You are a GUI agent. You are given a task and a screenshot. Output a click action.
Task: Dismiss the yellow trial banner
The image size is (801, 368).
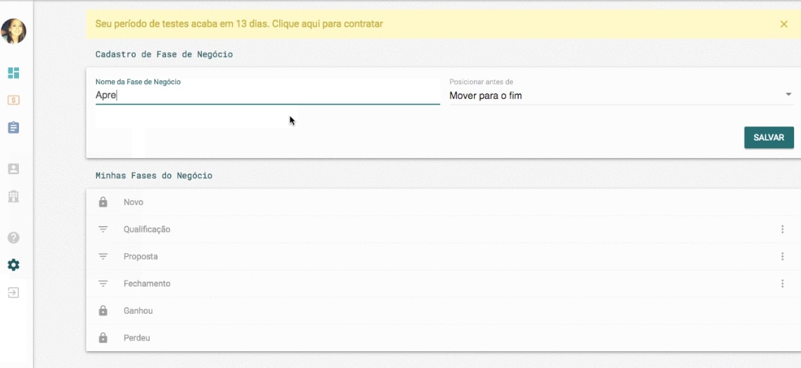(784, 24)
